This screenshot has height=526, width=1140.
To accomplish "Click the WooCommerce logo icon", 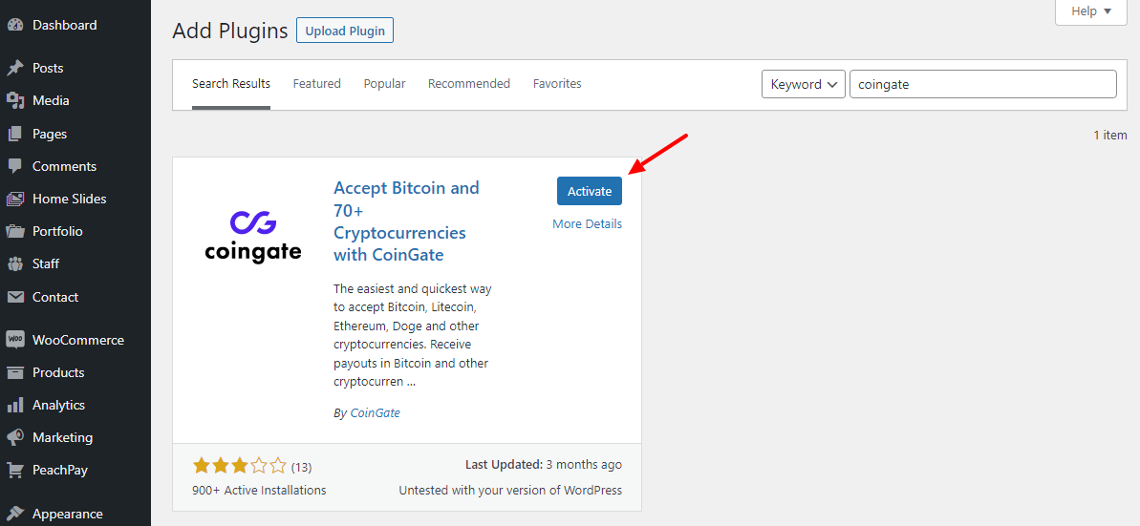I will (x=15, y=340).
